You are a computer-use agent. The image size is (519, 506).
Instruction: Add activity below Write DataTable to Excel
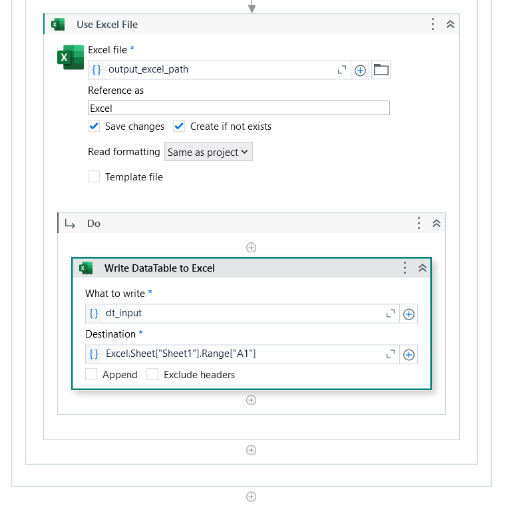252,400
